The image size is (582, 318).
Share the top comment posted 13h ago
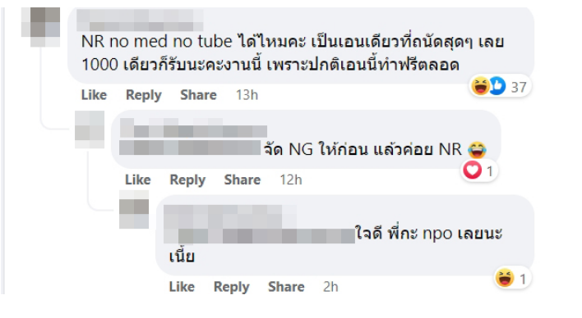click(x=198, y=95)
